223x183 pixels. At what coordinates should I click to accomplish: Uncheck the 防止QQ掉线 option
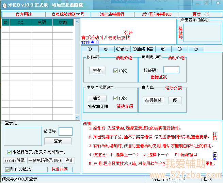(7, 169)
